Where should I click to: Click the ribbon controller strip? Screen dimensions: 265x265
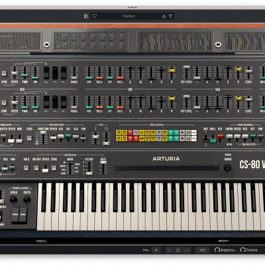(167, 168)
